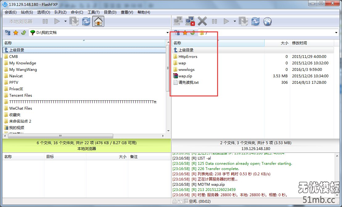342x207 pixels.
Task: Select the remote HttpErrors folder
Action: coord(185,56)
